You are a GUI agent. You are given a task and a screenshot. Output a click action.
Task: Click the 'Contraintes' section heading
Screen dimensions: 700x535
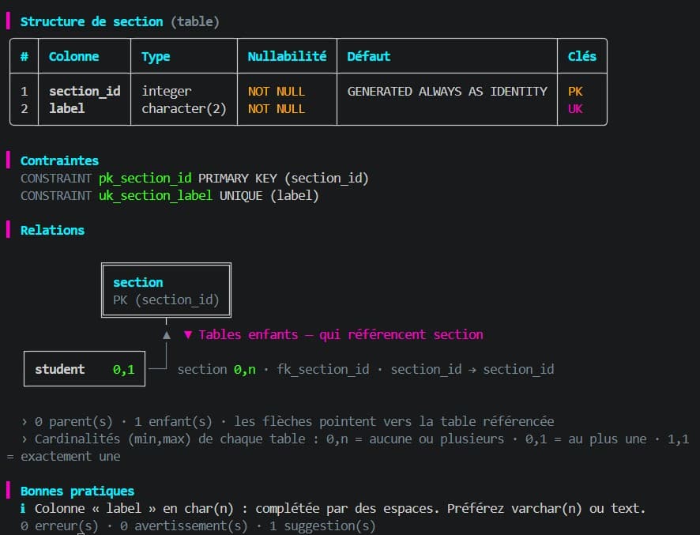point(59,160)
